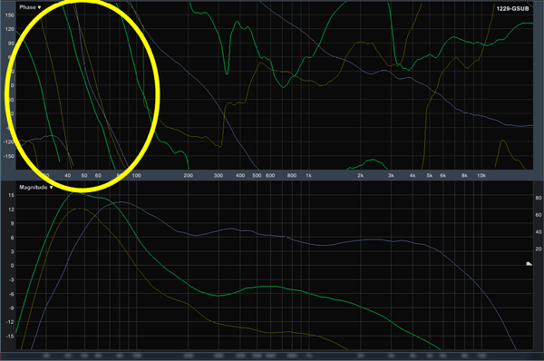Select the blue magnitude trace near 2k
Screen dimensions: 544x361
click(x=361, y=240)
